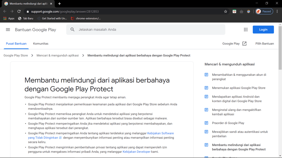Open the Google apps grid
The image size is (282, 158).
pos(246,30)
